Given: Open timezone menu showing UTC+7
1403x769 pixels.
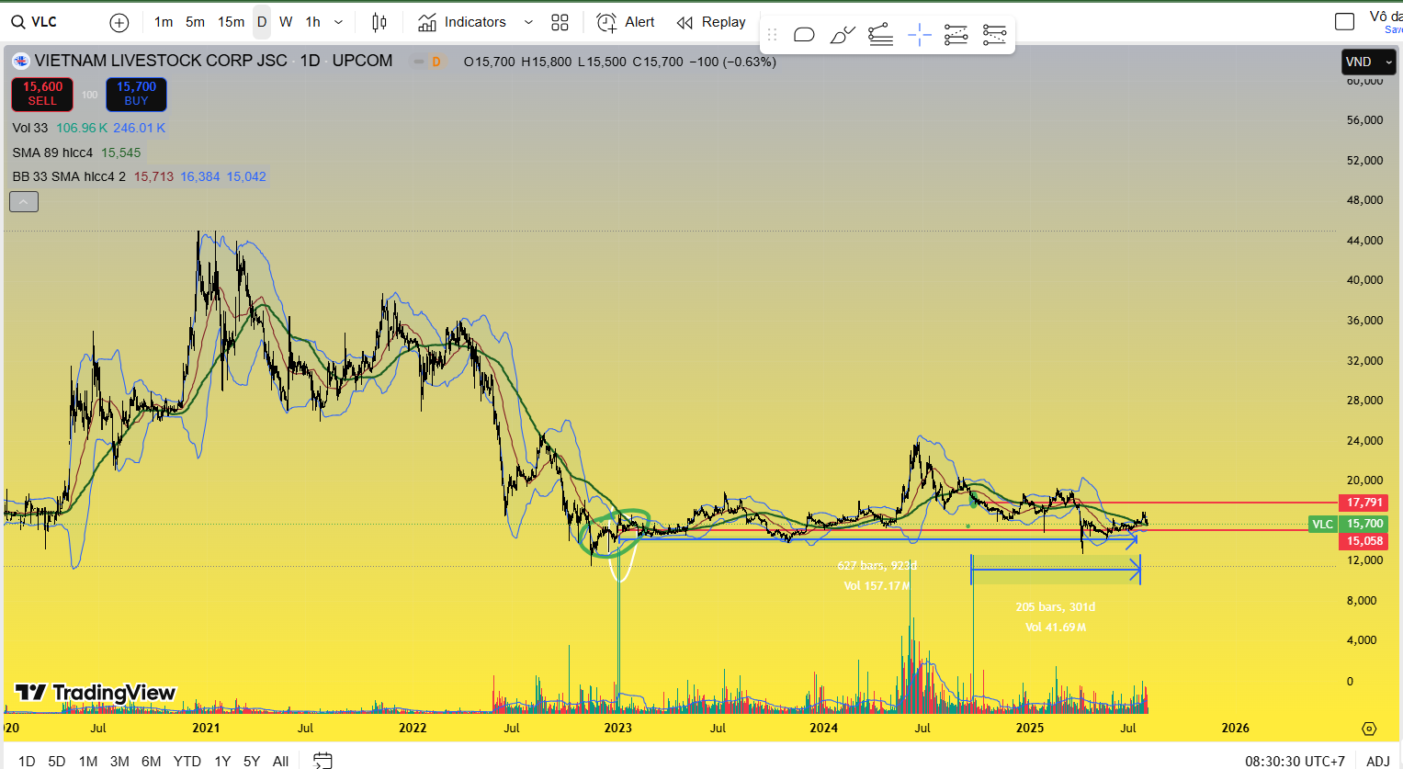Looking at the screenshot, I should [1295, 761].
